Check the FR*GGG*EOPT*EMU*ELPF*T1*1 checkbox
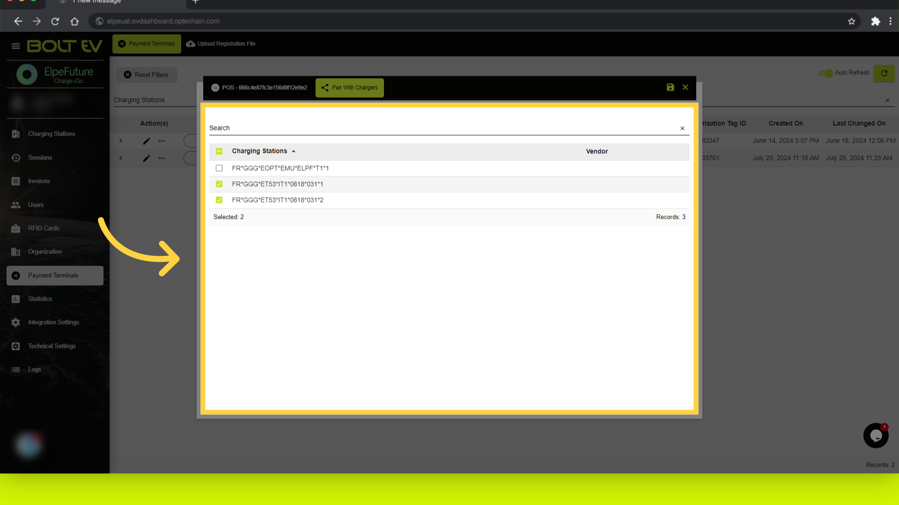This screenshot has height=505, width=899. (x=219, y=168)
